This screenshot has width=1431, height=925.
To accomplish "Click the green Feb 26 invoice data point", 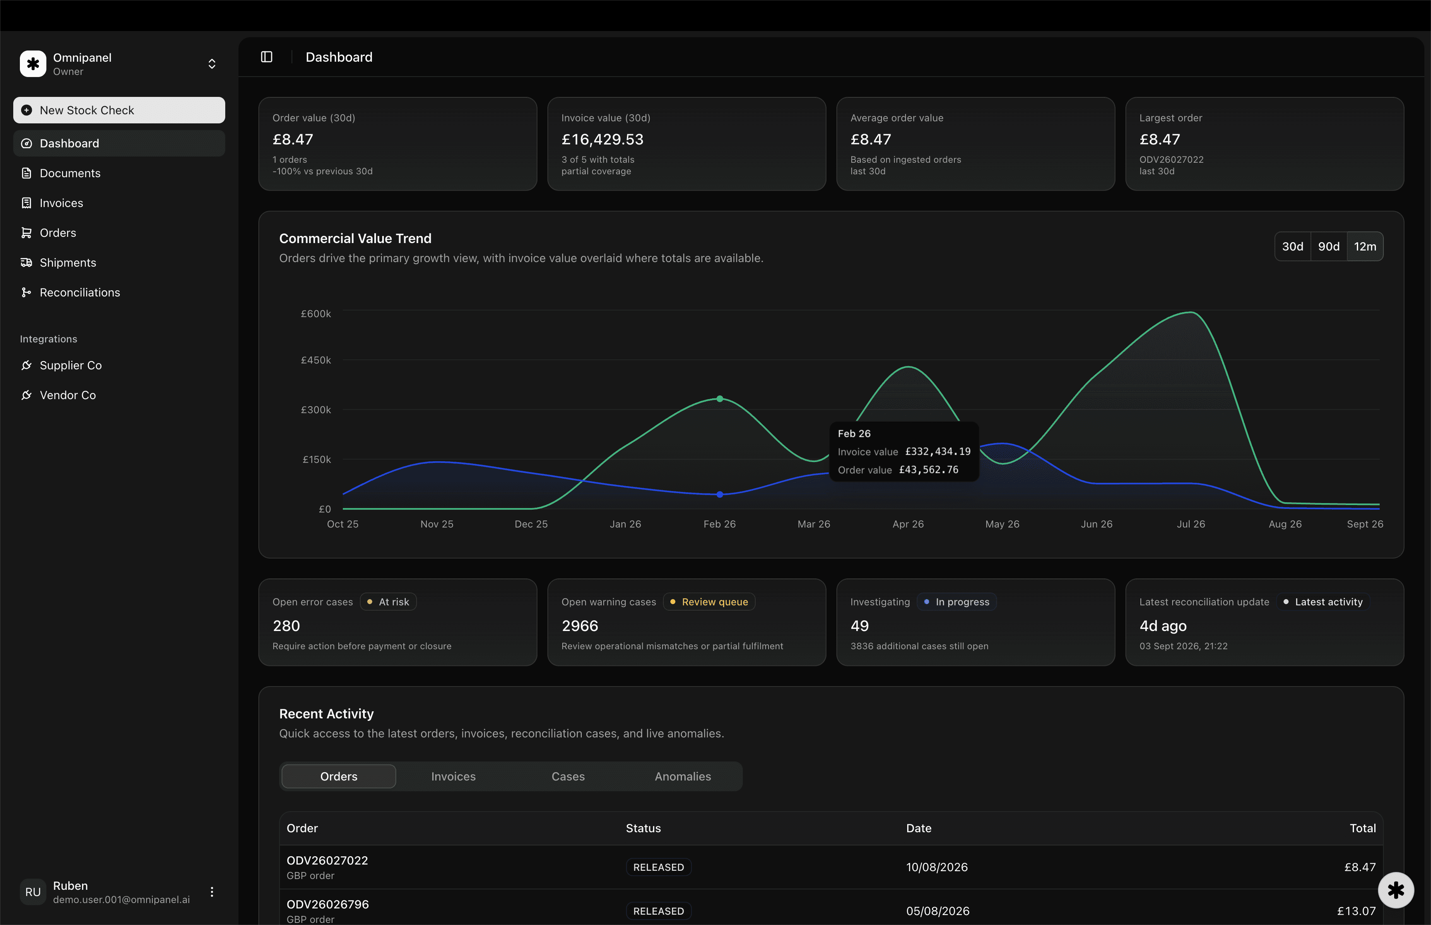I will 719,399.
